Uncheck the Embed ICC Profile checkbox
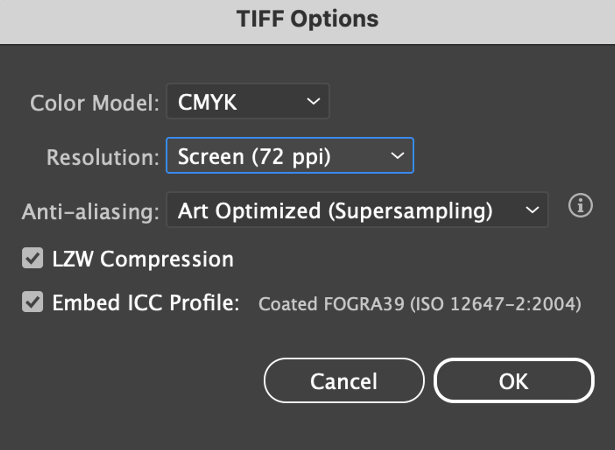This screenshot has width=615, height=450. tap(32, 302)
